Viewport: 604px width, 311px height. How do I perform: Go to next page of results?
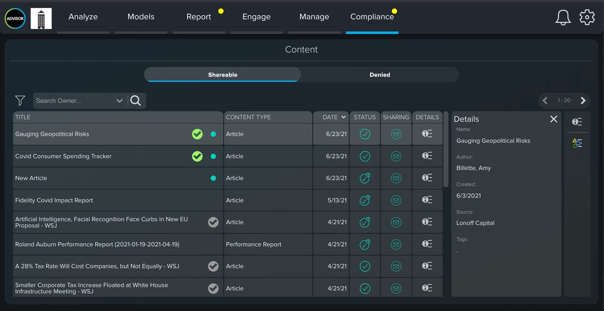(583, 100)
